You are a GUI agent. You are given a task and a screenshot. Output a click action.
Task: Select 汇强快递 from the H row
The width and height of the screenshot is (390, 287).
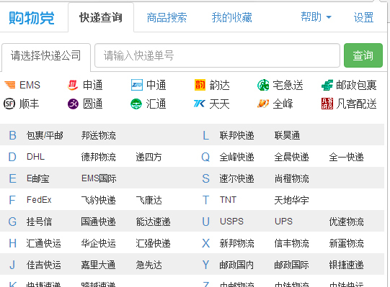click(x=154, y=243)
